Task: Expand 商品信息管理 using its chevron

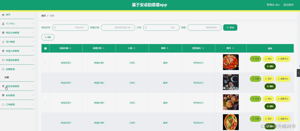Action: pos(33,86)
